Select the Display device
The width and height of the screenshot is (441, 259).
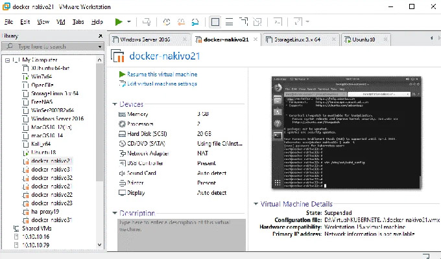[181, 193]
